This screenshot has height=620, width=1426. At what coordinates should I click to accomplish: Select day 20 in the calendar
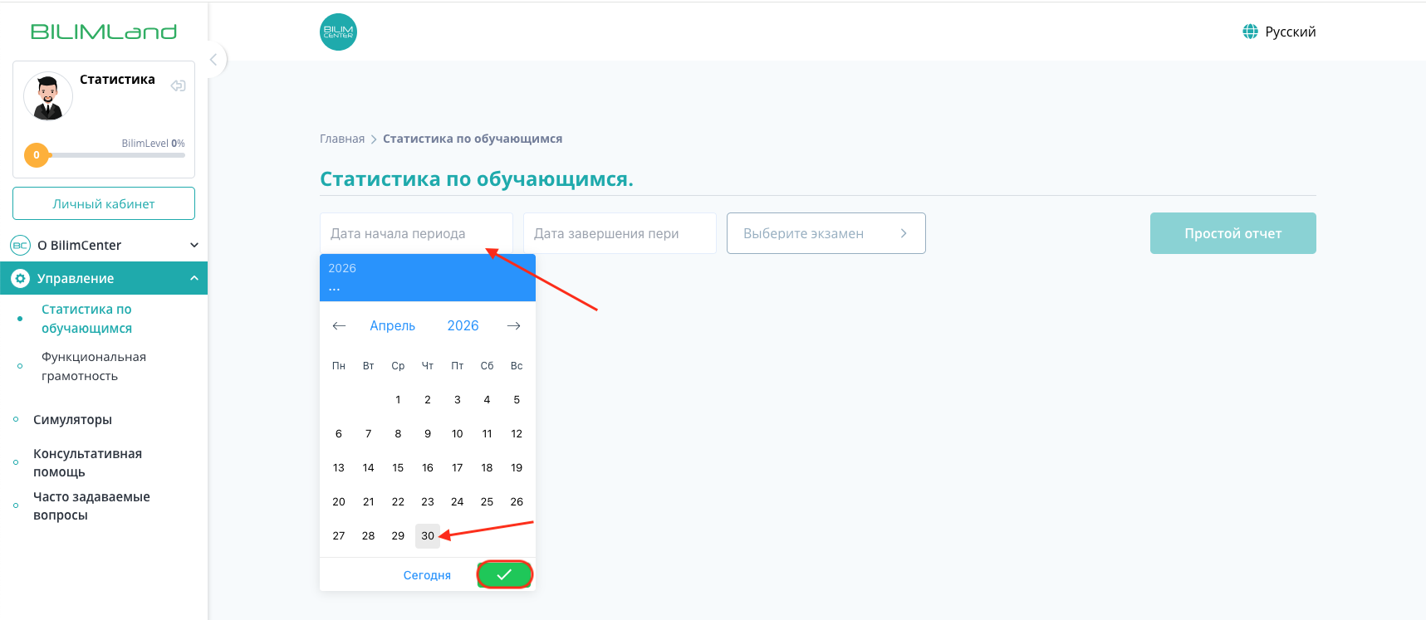point(339,501)
